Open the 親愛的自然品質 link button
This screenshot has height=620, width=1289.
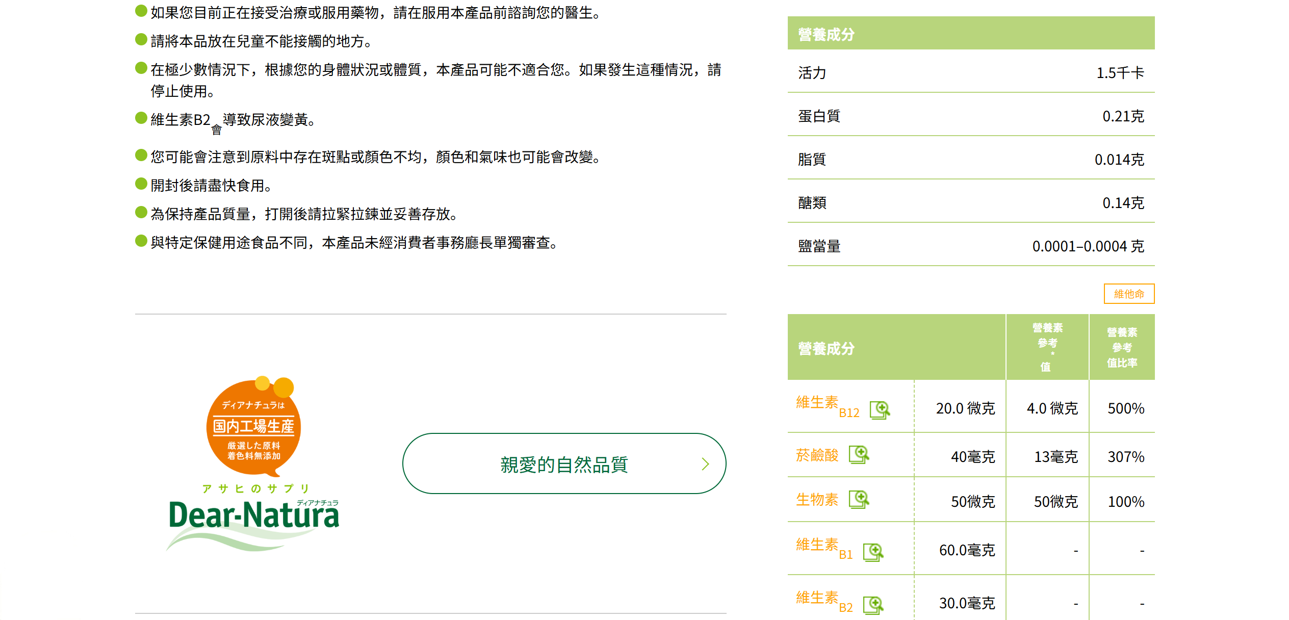(563, 464)
